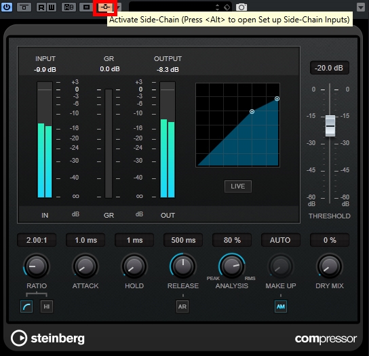
Task: Click the make-up value field AUTO
Action: click(x=281, y=240)
